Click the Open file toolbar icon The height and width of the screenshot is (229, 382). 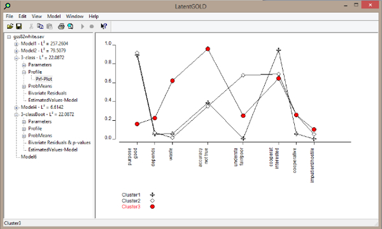click(x=10, y=26)
